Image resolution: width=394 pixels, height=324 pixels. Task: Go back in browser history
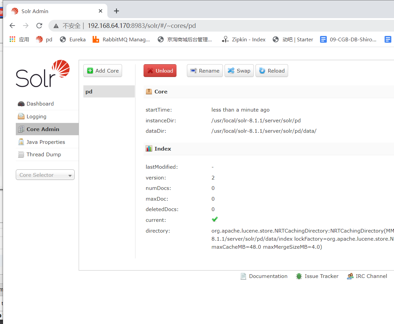tap(12, 25)
